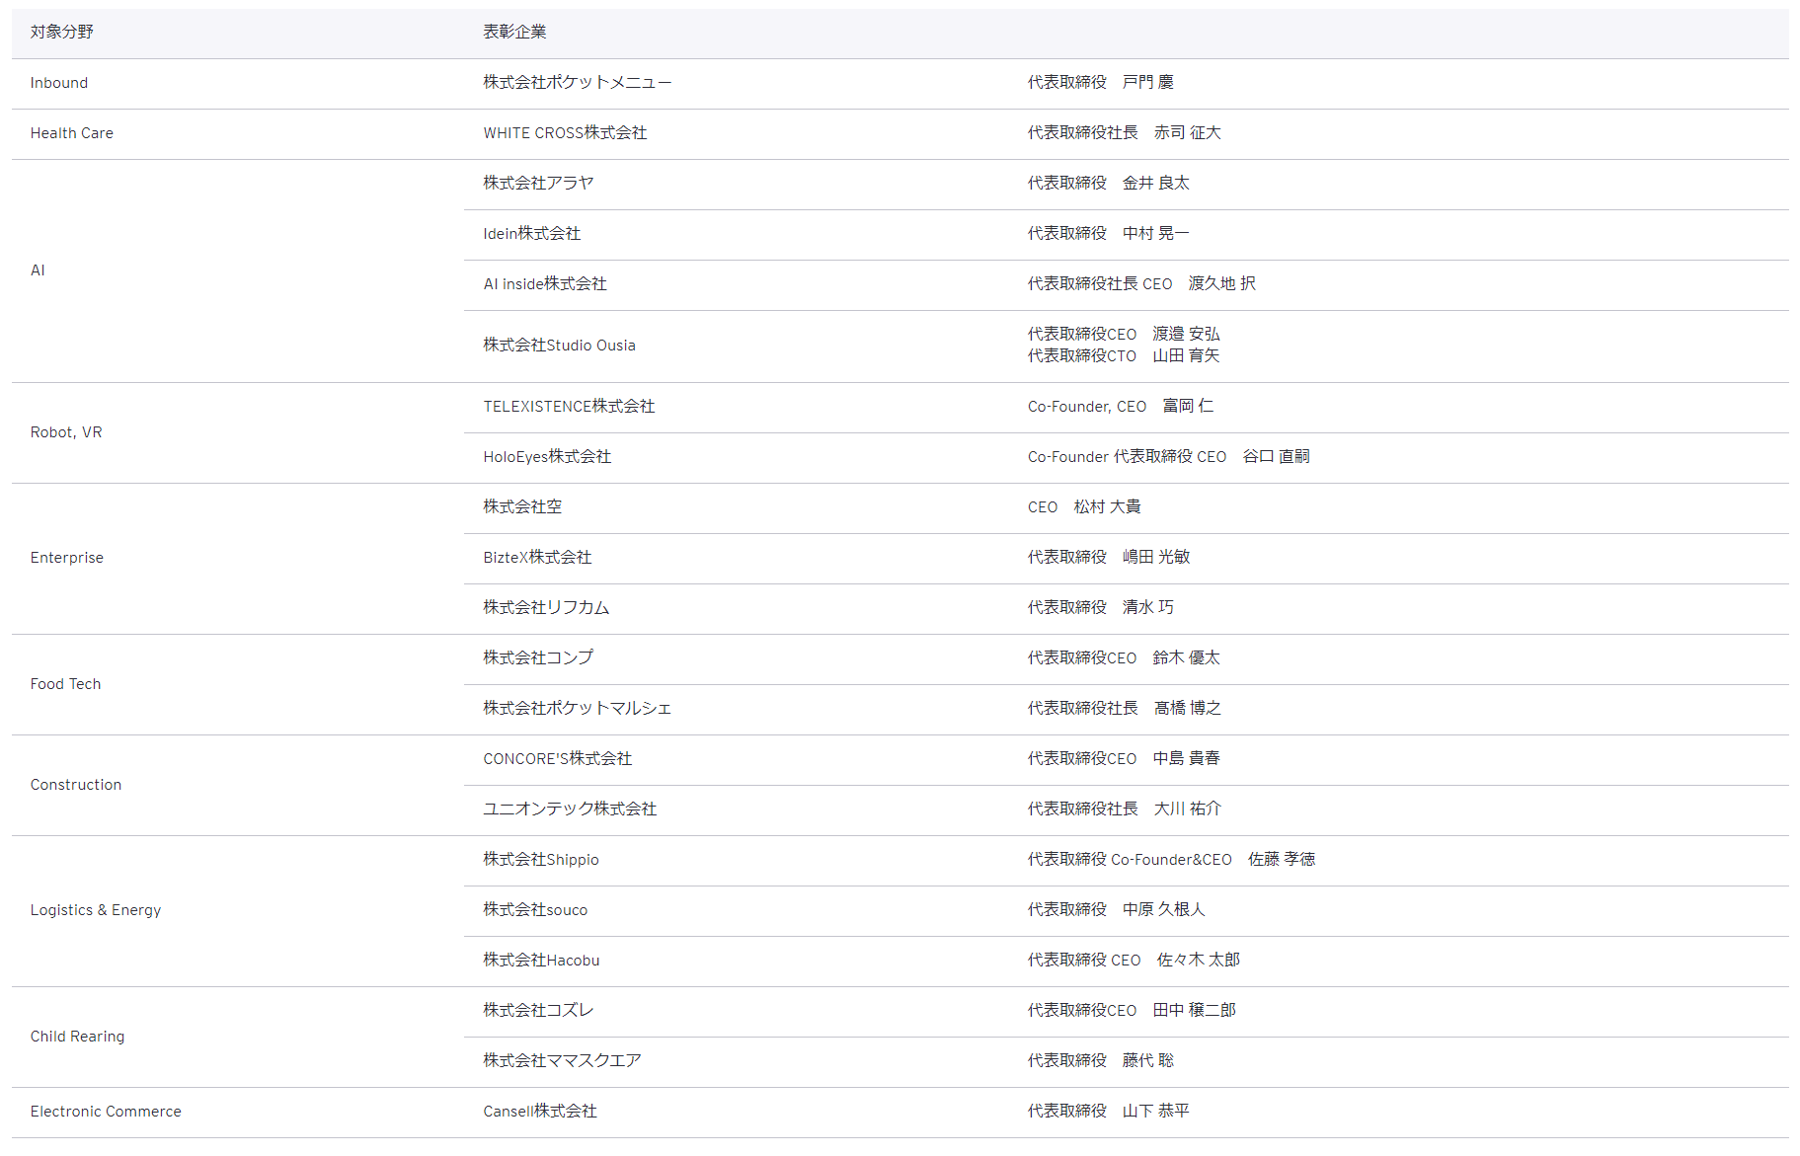The image size is (1800, 1156).
Task: Click the Food Tech category label
Action: click(x=65, y=684)
